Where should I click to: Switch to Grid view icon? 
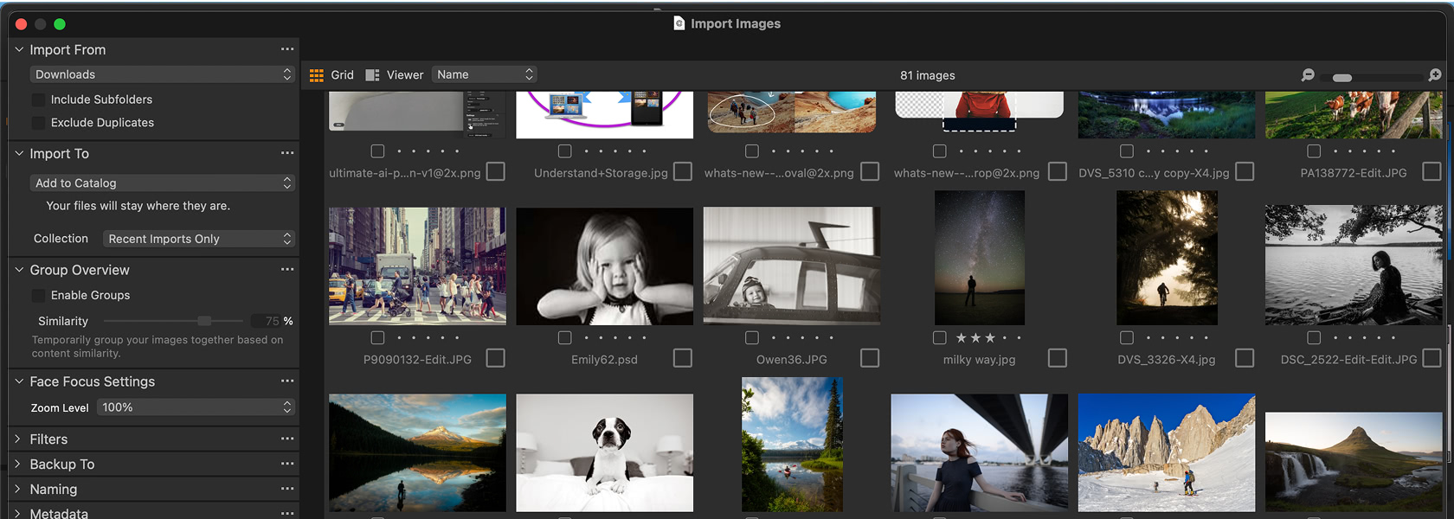coord(317,75)
